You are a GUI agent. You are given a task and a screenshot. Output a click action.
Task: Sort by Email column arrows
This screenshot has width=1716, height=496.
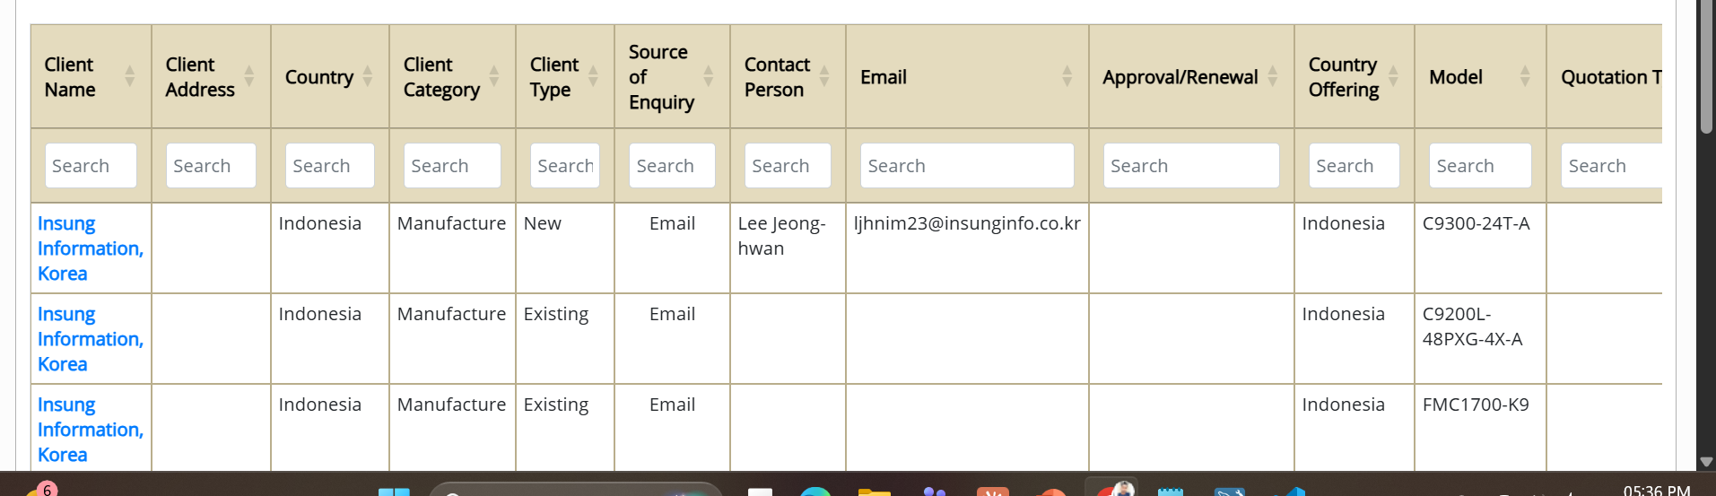click(x=1067, y=77)
